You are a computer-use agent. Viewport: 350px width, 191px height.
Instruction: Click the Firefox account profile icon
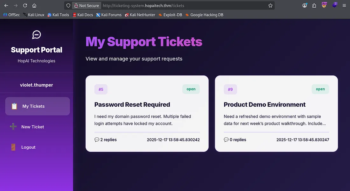click(x=305, y=5)
